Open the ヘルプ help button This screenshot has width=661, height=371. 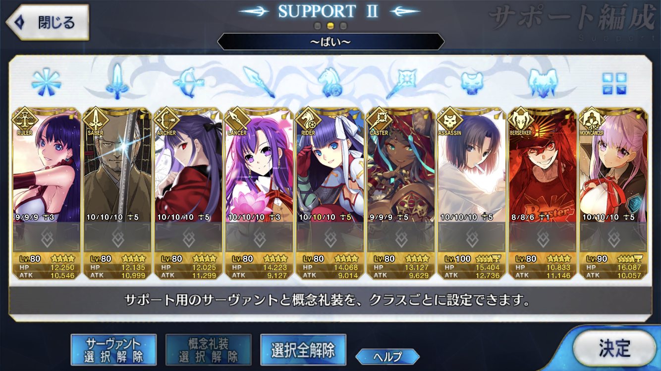point(387,356)
